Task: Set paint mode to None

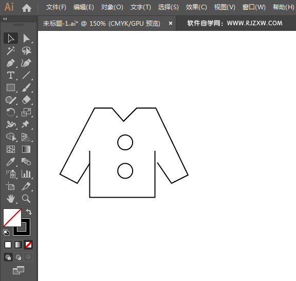Action: [x=28, y=244]
